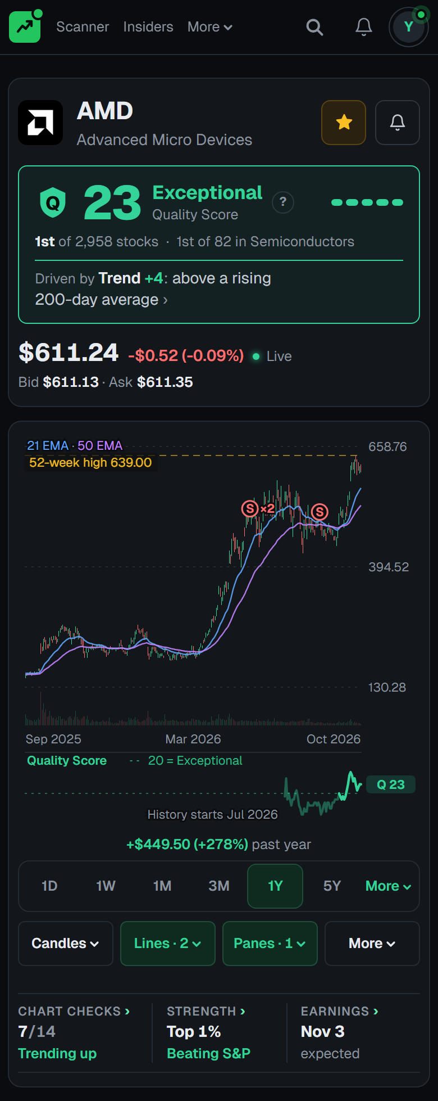Click the Live status indicator
Viewport: 438px width, 1101px height.
272,357
